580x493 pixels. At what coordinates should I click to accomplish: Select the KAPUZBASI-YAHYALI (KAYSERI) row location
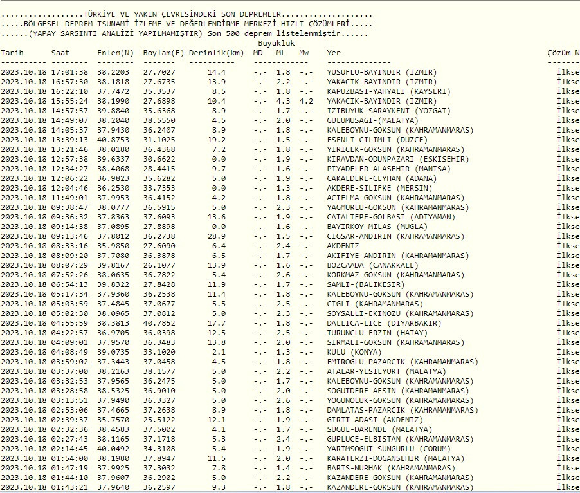386,91
